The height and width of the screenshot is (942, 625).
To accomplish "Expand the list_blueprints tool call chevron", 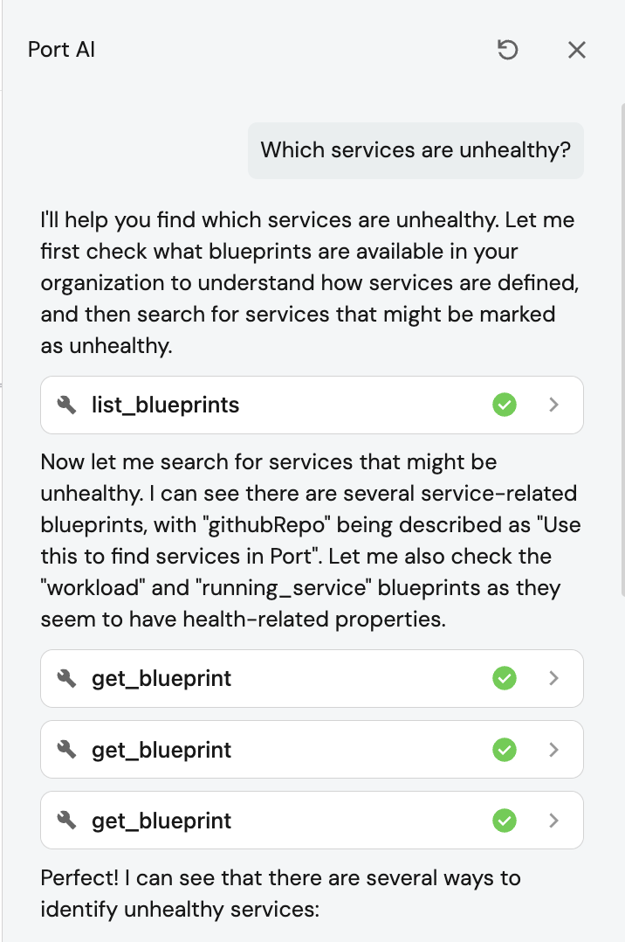I will pyautogui.click(x=553, y=405).
